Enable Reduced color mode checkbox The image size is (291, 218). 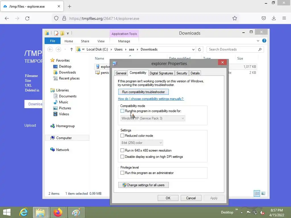pos(122,135)
